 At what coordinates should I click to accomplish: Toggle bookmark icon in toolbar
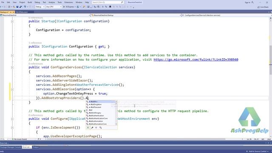[x=110, y=7]
